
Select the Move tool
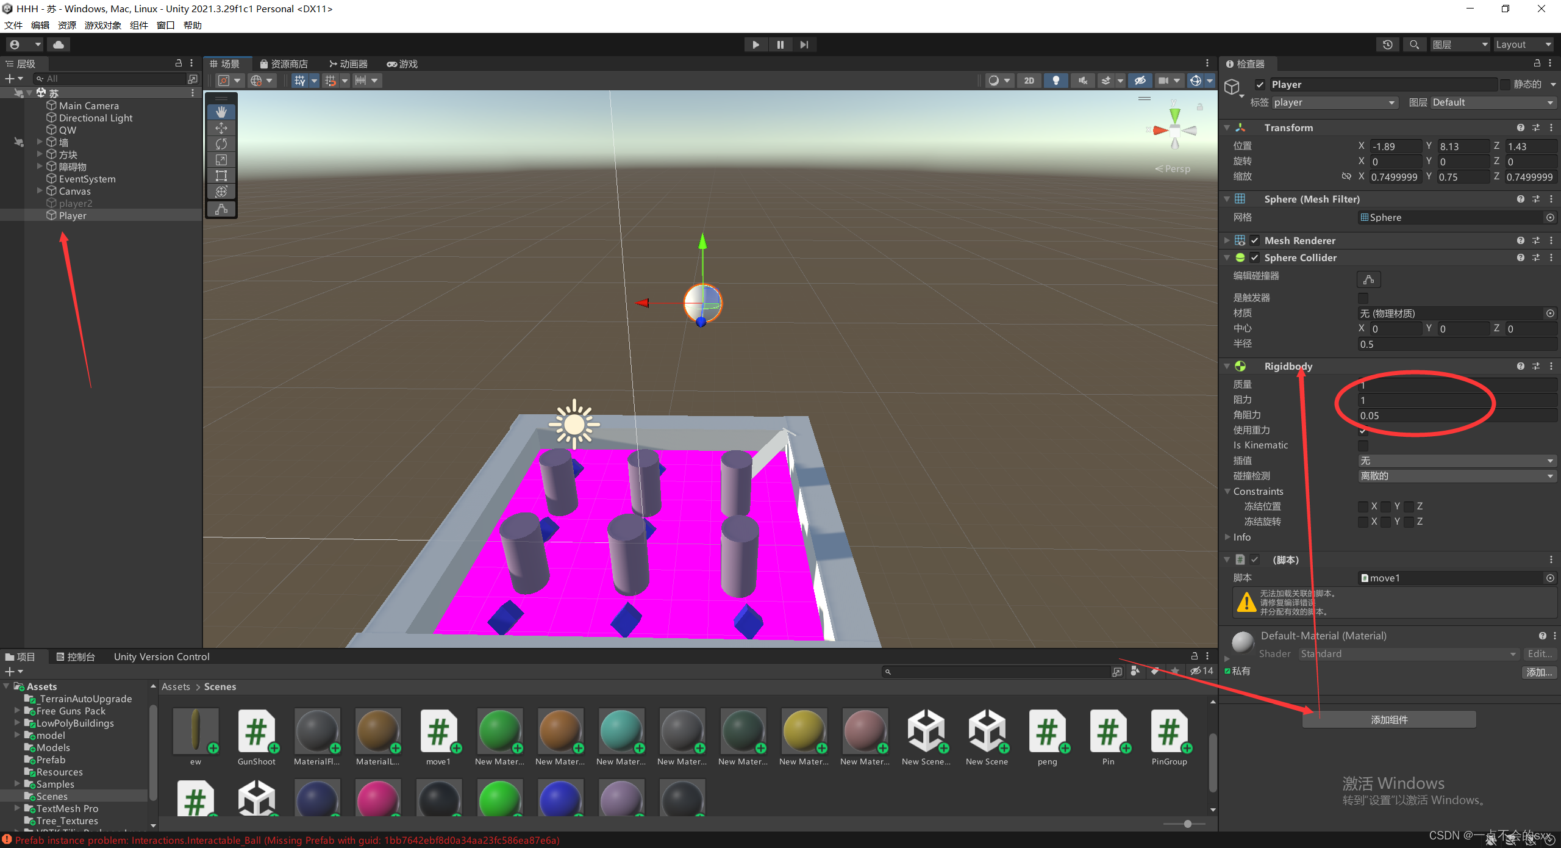coord(221,128)
